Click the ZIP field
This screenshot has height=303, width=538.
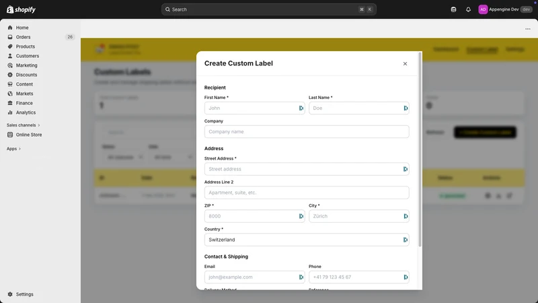[x=254, y=216]
